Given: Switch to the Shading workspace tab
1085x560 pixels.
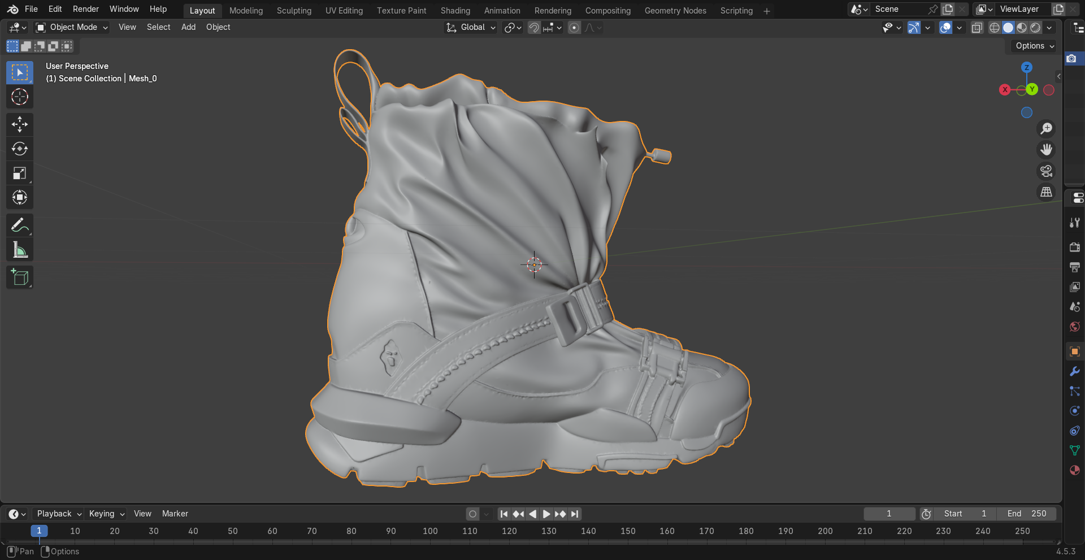Looking at the screenshot, I should coord(455,10).
